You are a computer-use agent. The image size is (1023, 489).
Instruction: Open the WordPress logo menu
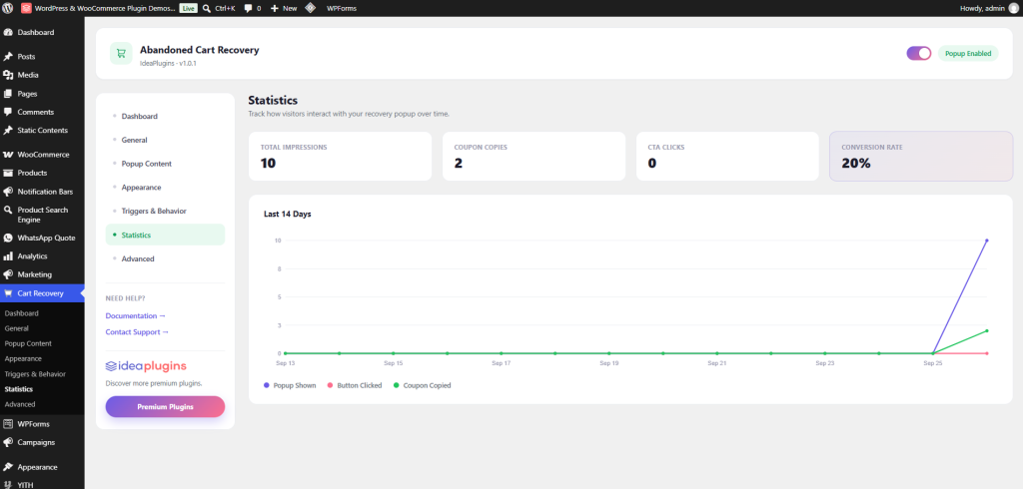coord(8,8)
